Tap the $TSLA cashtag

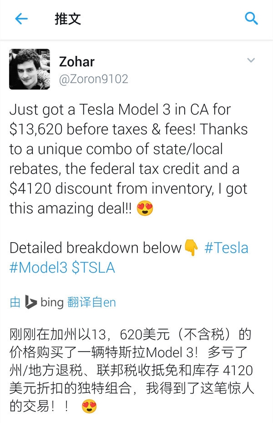93,267
